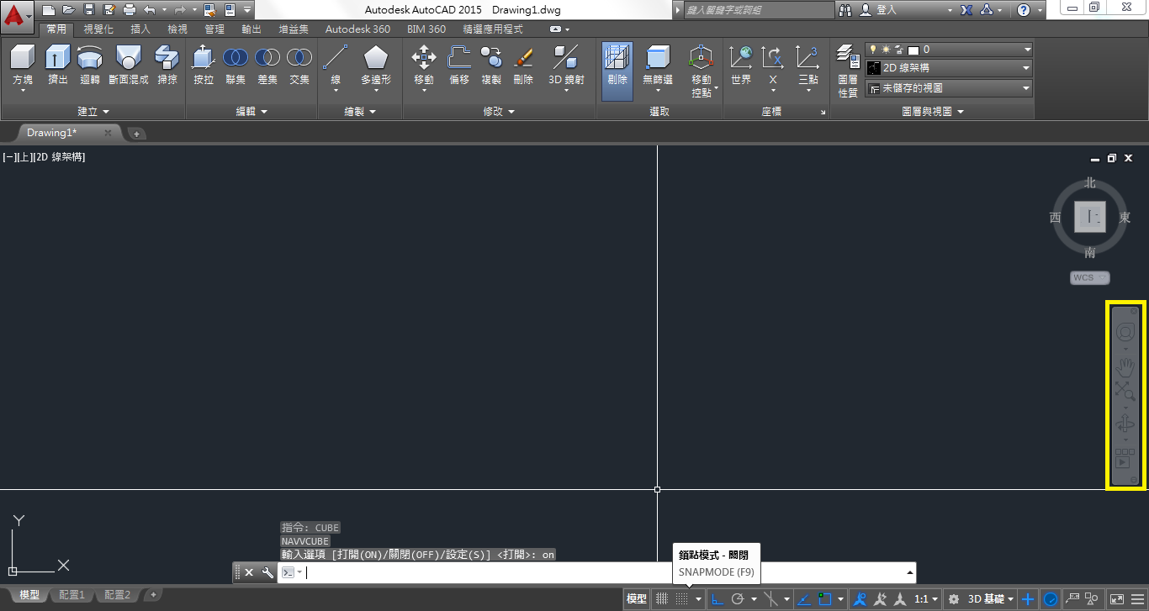Select the 掃掠 sweep tool
The width and height of the screenshot is (1149, 611).
[167, 66]
